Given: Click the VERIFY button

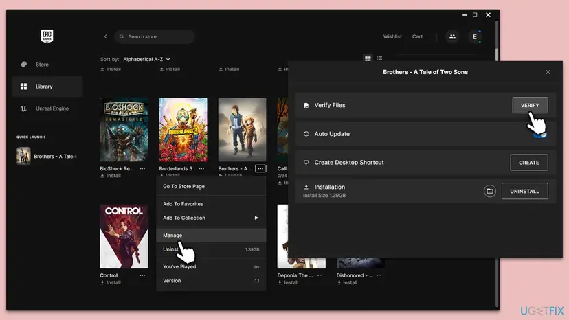Looking at the screenshot, I should pyautogui.click(x=530, y=105).
